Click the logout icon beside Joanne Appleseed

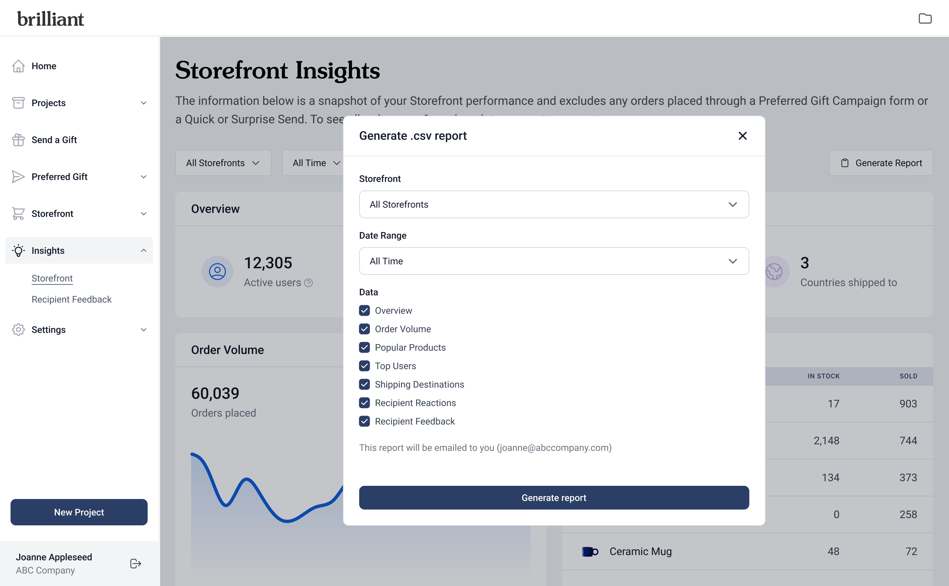coord(135,564)
